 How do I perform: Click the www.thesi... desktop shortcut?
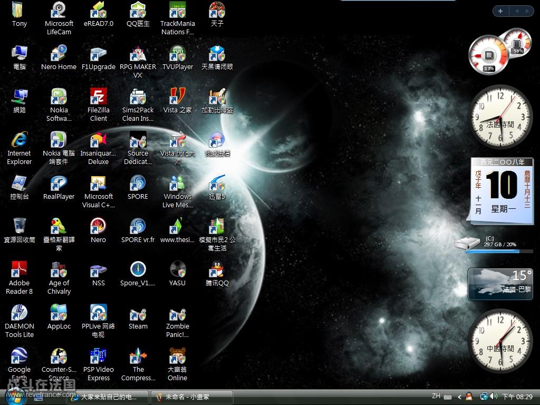[x=177, y=226]
